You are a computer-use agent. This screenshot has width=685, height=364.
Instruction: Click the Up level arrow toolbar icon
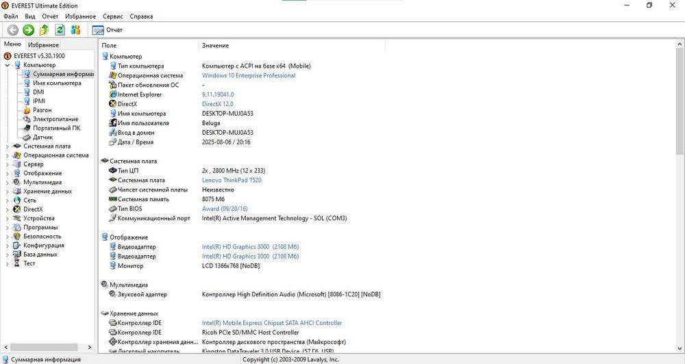coord(44,29)
